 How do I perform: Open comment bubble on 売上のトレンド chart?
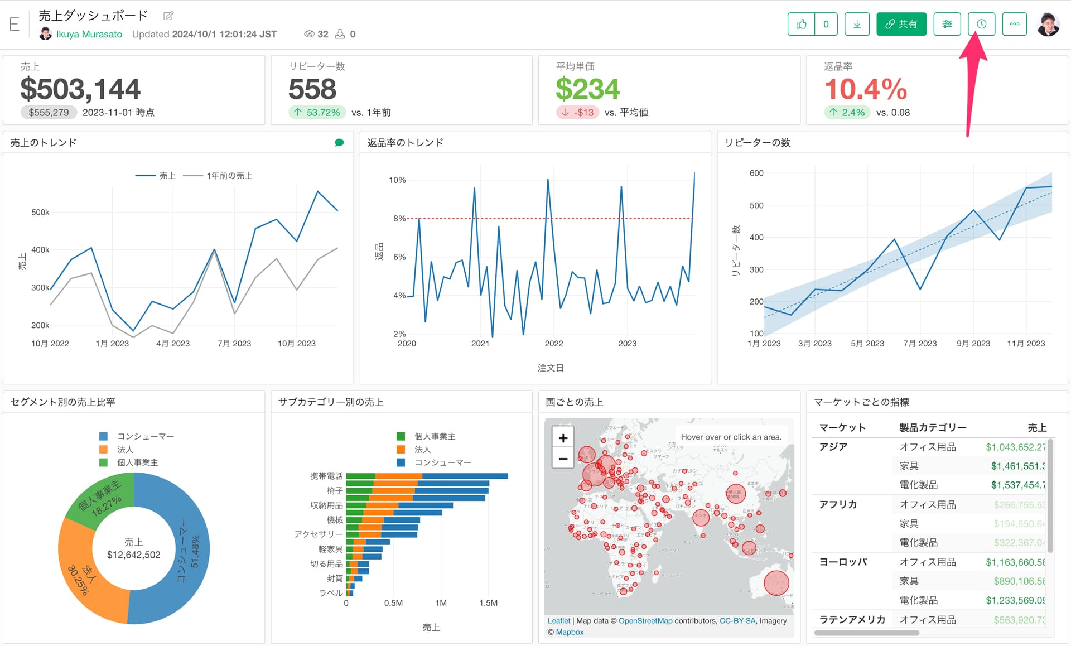(x=339, y=143)
